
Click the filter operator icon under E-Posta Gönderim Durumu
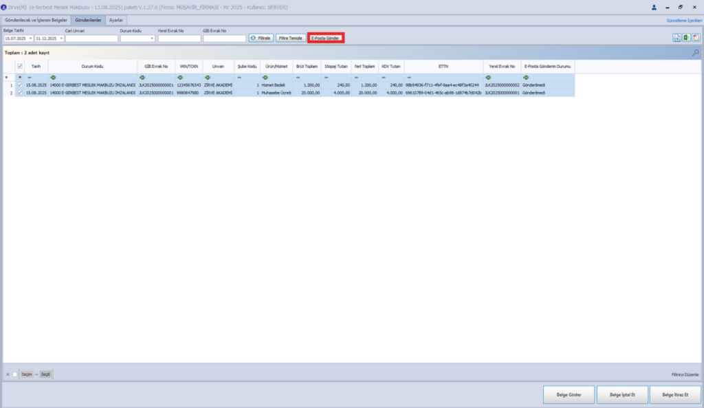(x=526, y=78)
